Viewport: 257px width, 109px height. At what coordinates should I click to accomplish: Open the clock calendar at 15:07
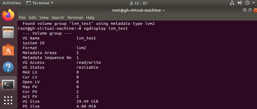[138, 3]
